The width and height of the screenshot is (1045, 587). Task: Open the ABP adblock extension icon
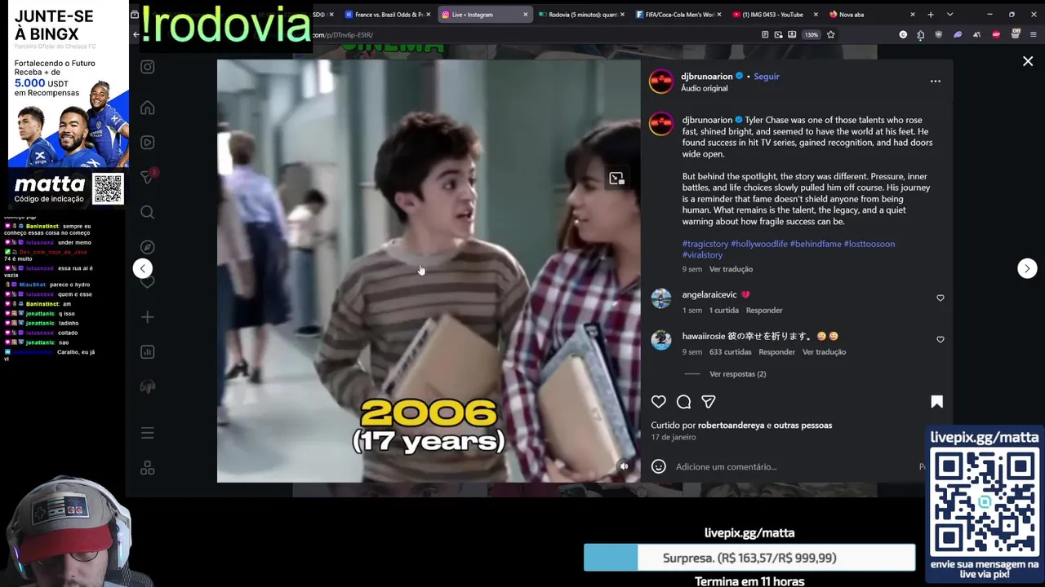995,35
